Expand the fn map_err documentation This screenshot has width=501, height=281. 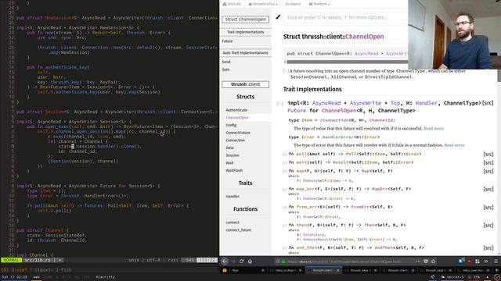pos(284,189)
